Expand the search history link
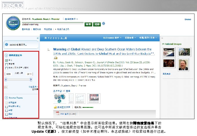The height and width of the screenshot is (136, 197). point(63,29)
